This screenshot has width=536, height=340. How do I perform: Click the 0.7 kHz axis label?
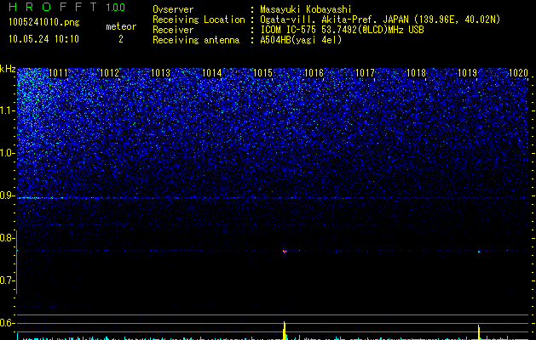point(8,280)
